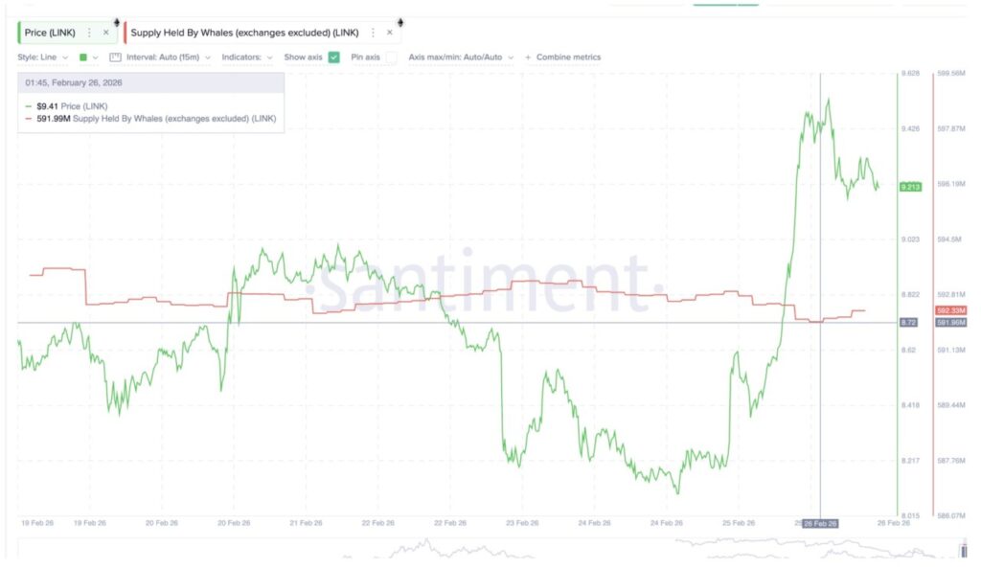Click the green 9.213 price axis label
This screenshot has height=569, width=981.
910,187
